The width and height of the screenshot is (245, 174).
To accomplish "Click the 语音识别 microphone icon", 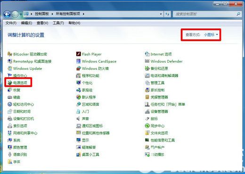I will [10, 154].
